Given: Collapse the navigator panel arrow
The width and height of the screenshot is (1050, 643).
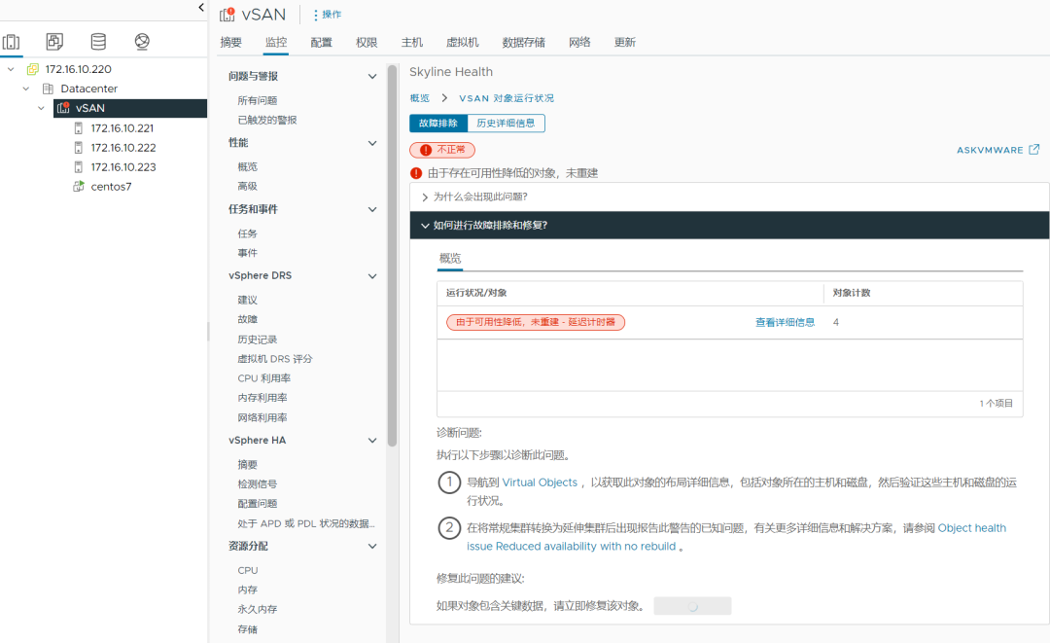Looking at the screenshot, I should [201, 8].
